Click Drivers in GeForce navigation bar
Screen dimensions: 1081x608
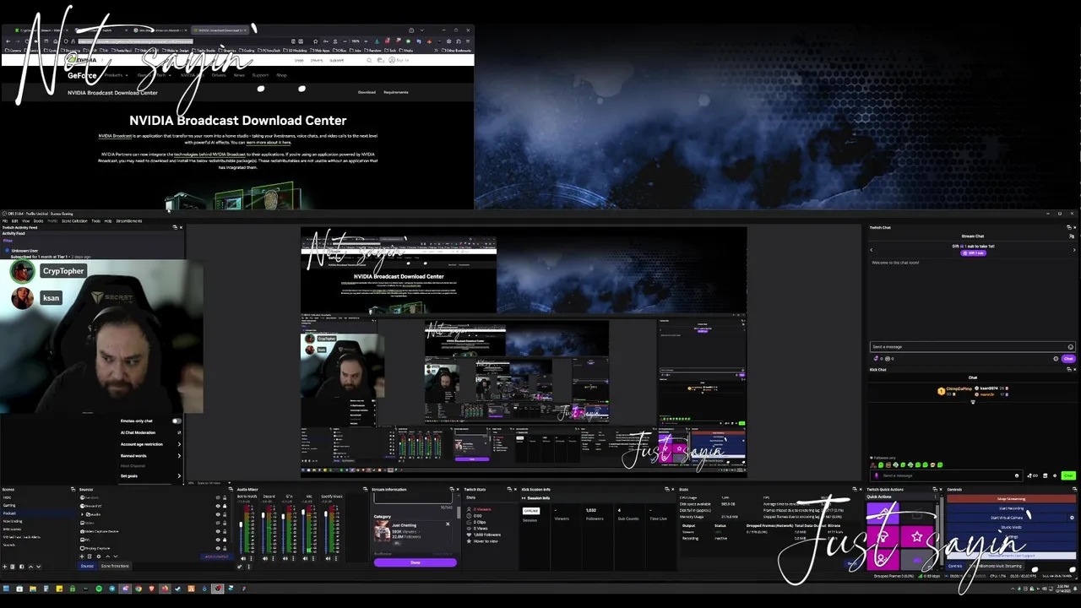click(x=219, y=75)
